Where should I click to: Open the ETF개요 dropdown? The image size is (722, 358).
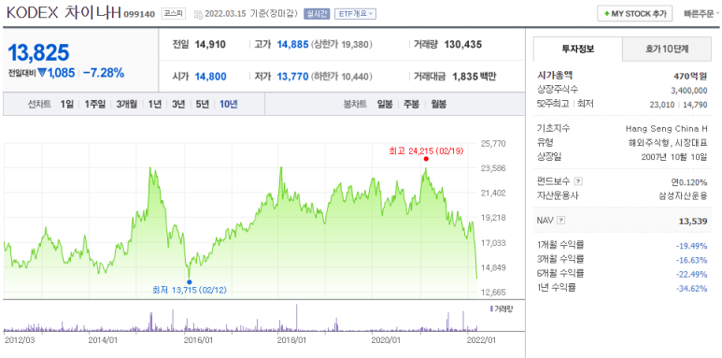[355, 14]
